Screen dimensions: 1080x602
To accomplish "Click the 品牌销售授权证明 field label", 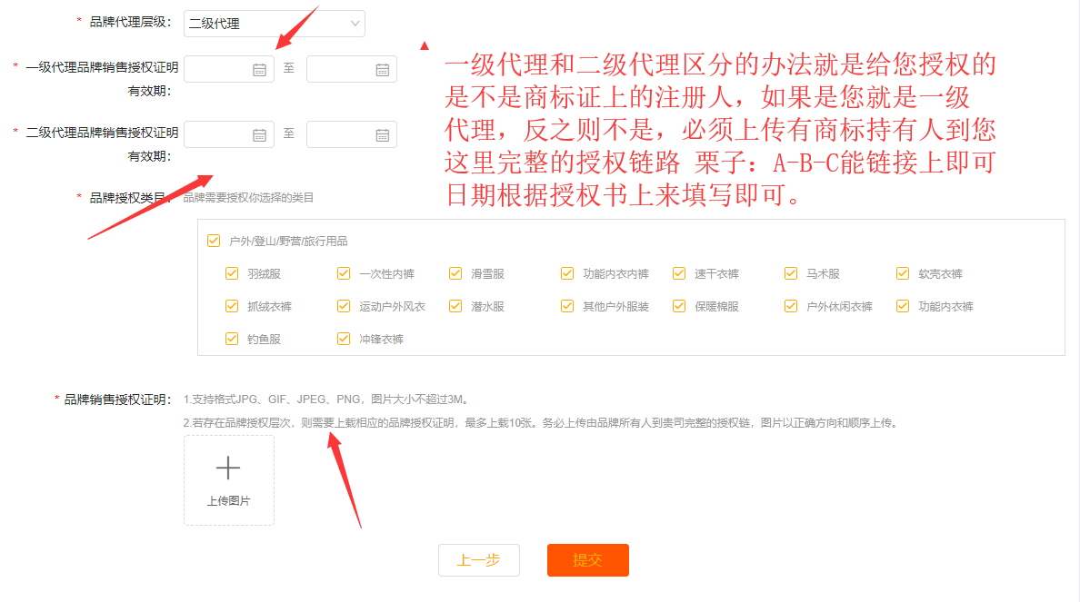I will pyautogui.click(x=116, y=399).
